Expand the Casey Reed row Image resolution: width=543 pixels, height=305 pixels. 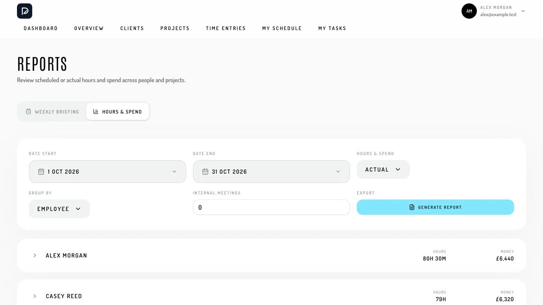click(35, 296)
